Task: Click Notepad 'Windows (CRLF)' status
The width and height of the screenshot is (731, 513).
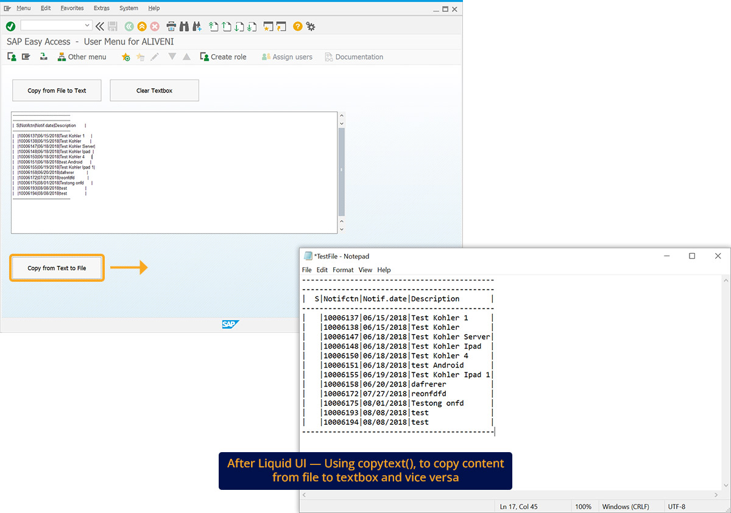Action: [x=626, y=506]
